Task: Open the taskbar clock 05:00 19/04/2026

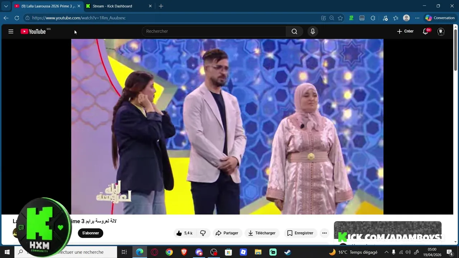Action: point(432,252)
